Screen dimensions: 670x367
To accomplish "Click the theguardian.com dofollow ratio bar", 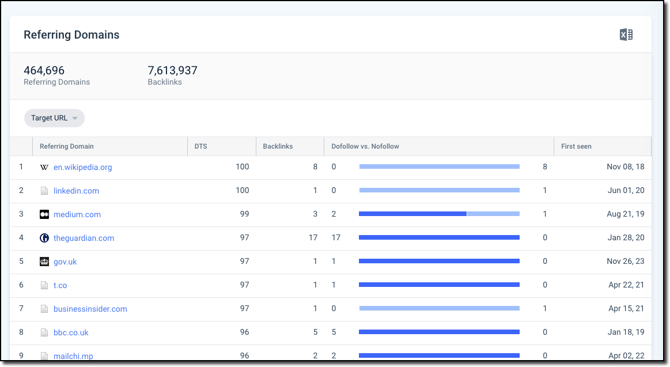I will [439, 237].
